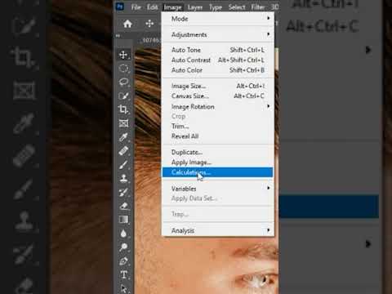Select the Crop tool
This screenshot has width=392, height=294.
tap(123, 109)
